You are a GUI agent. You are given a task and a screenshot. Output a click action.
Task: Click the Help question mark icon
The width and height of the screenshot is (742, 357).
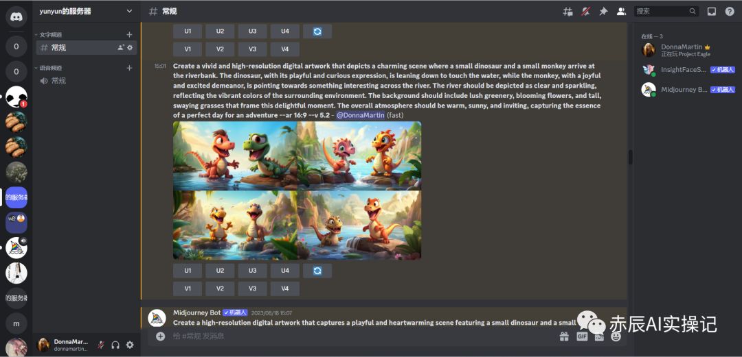point(730,12)
